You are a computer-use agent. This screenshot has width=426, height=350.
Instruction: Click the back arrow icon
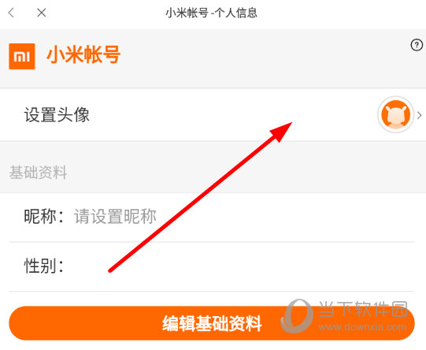[x=11, y=13]
